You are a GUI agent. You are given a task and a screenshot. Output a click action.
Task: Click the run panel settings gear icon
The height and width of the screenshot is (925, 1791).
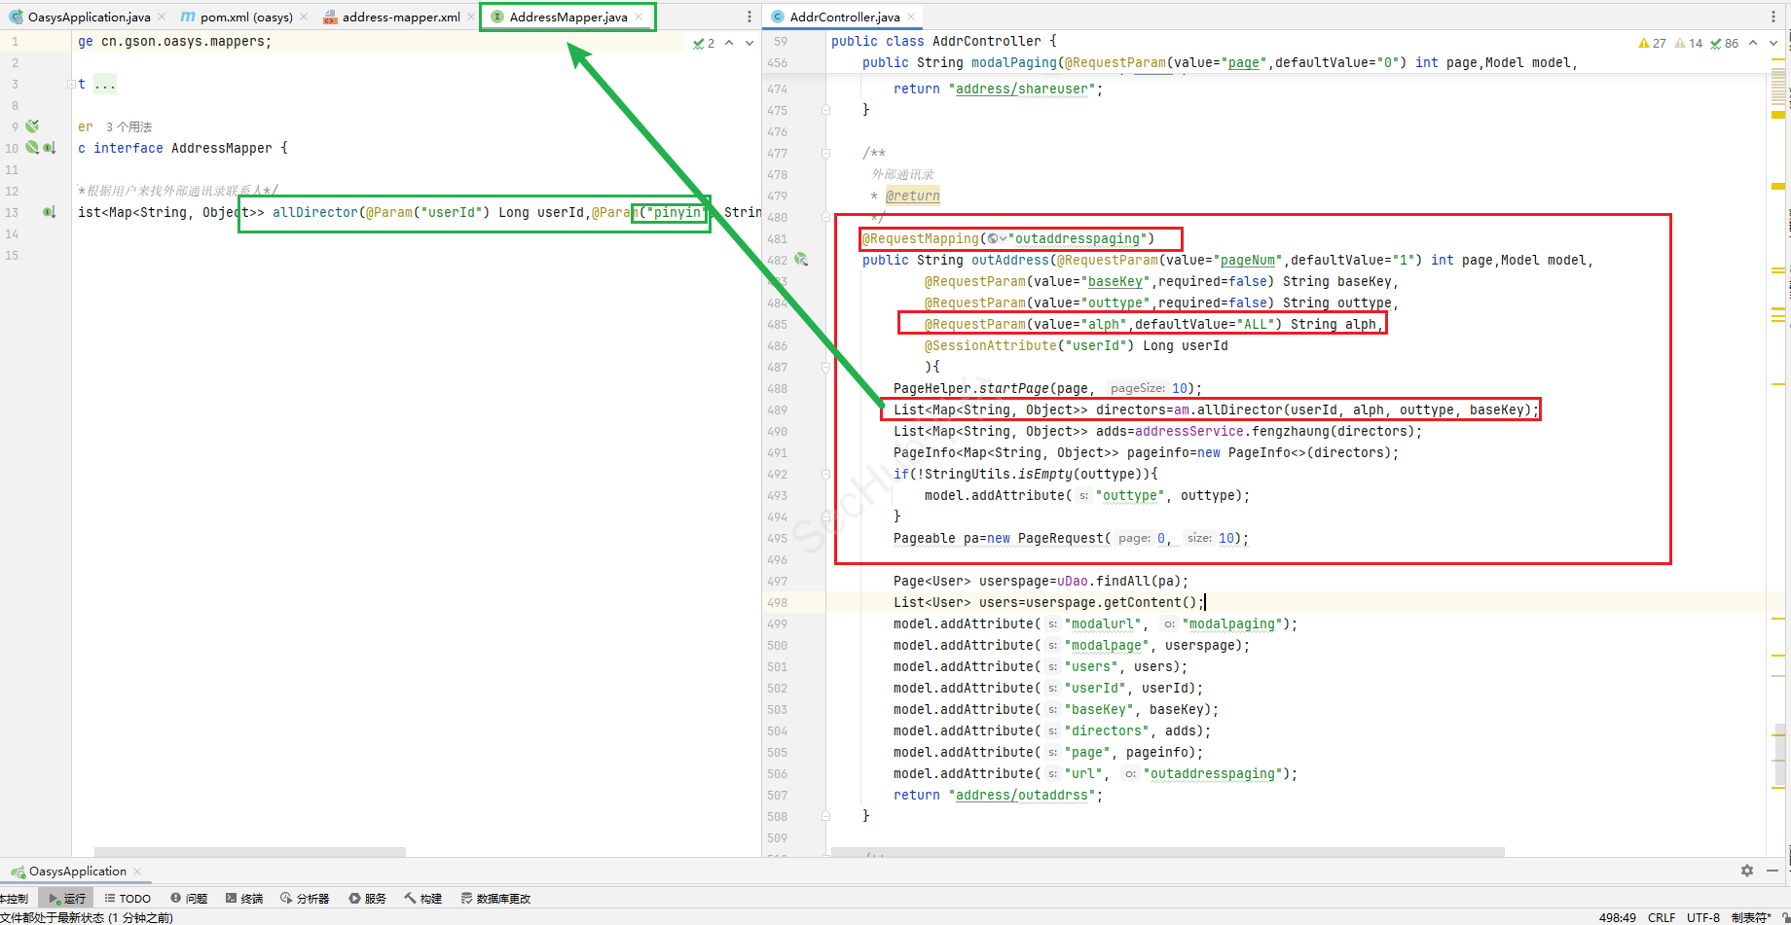coord(1746,871)
